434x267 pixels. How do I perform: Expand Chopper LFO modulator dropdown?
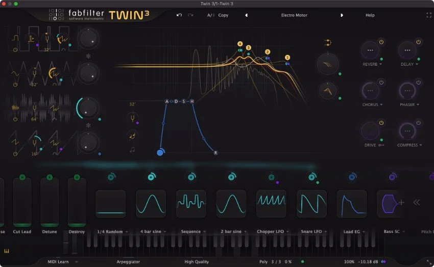coord(287,232)
